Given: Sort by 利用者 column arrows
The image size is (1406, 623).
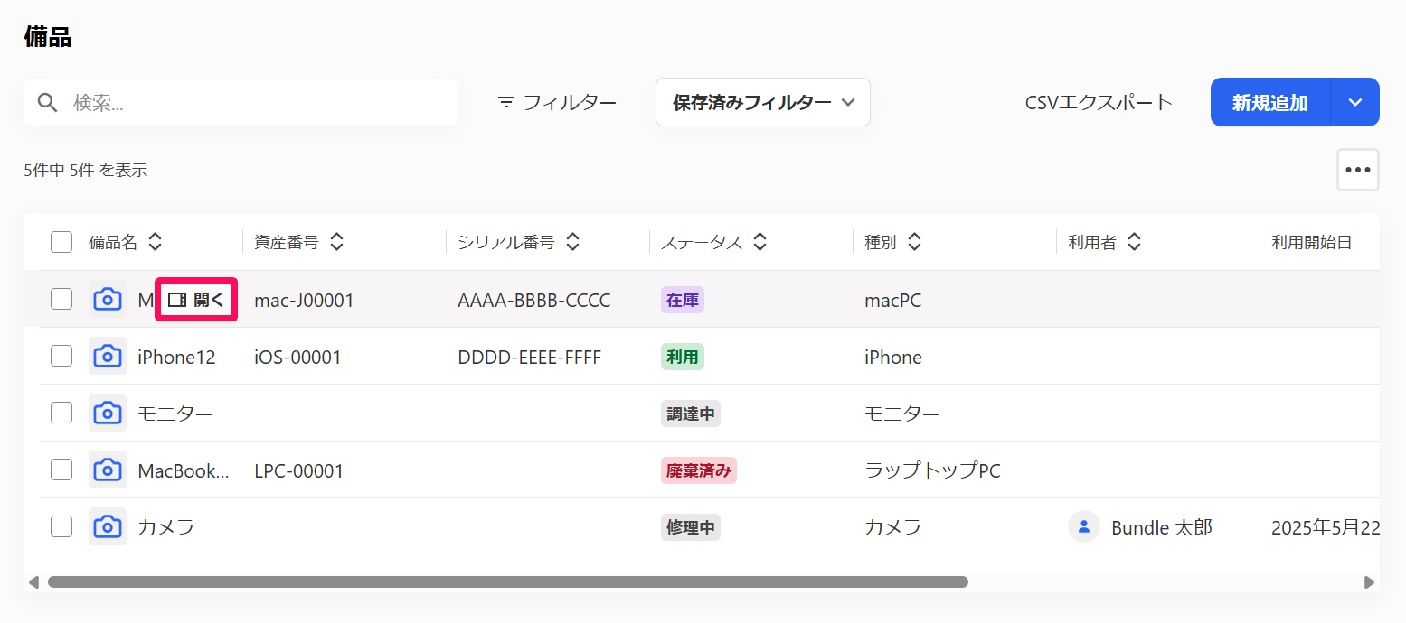Looking at the screenshot, I should click(1134, 241).
